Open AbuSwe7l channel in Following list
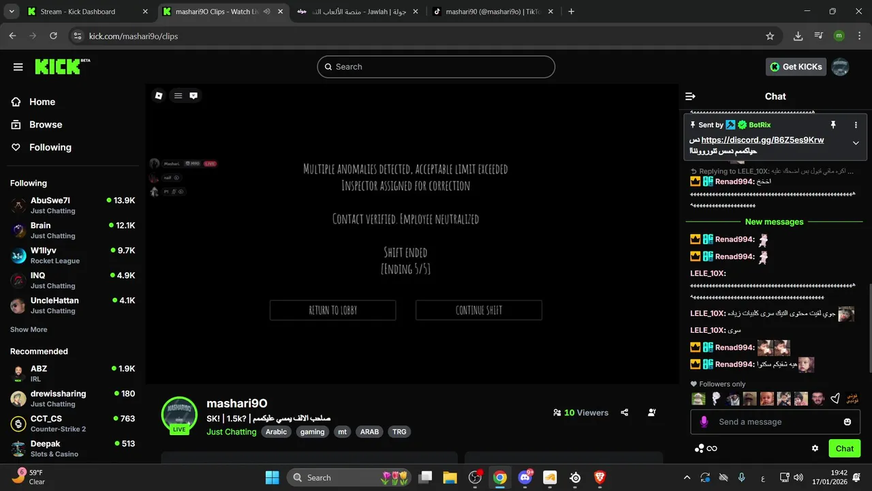The width and height of the screenshot is (872, 491). tap(72, 205)
